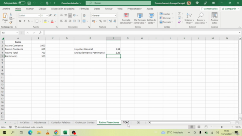
Task: Open Estilos de celda gallery
Action: click(x=151, y=19)
